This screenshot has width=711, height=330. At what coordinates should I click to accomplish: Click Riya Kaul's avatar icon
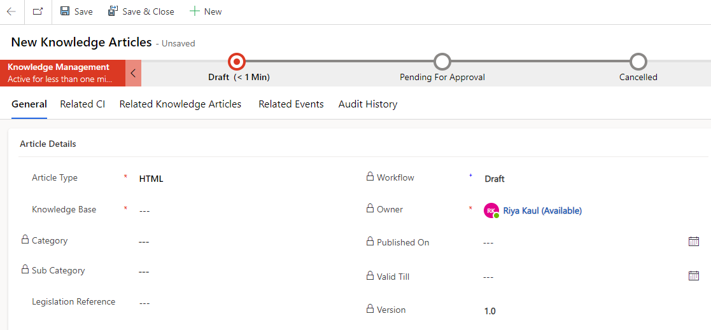coord(491,210)
